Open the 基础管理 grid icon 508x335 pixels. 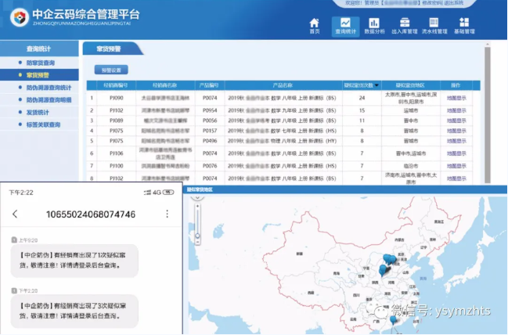click(x=464, y=26)
